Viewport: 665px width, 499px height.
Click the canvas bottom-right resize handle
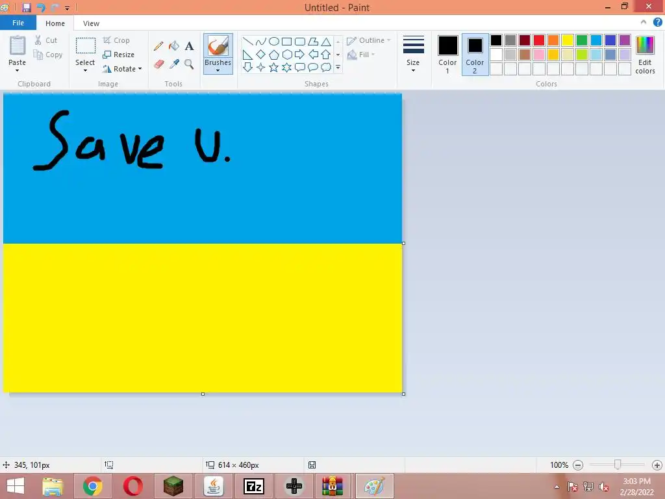(x=403, y=394)
